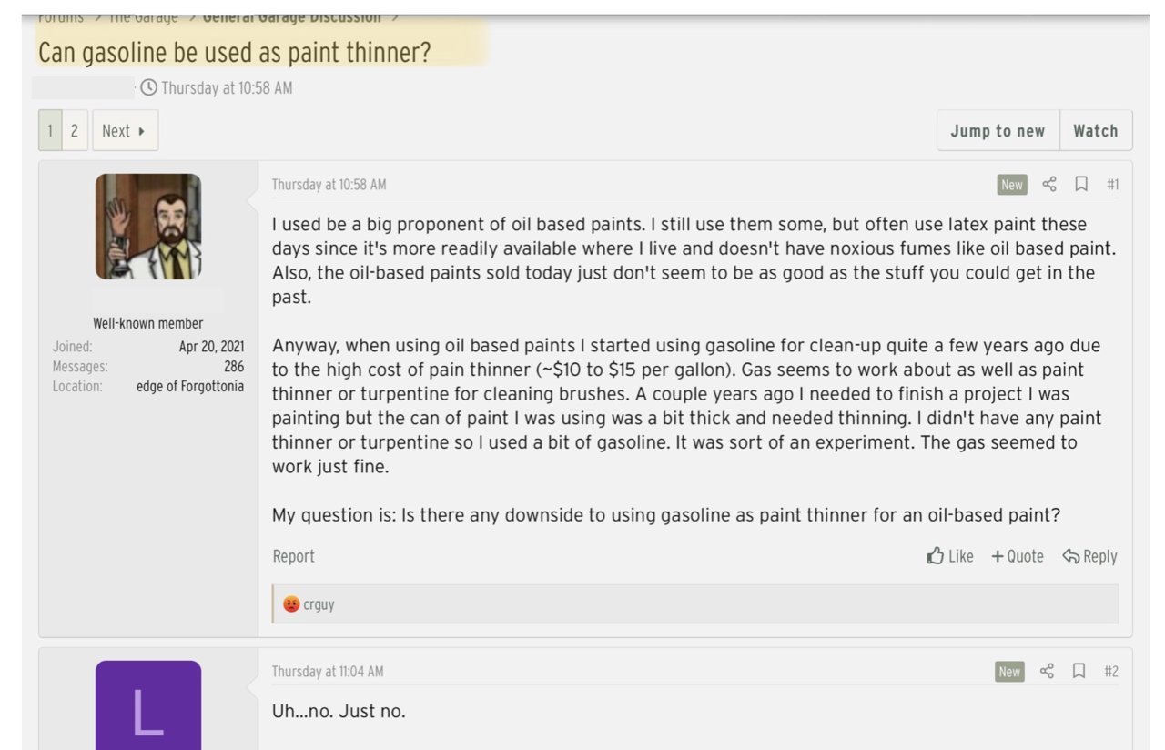Share post #1 via share icon
The width and height of the screenshot is (1165, 750).
tap(1048, 185)
